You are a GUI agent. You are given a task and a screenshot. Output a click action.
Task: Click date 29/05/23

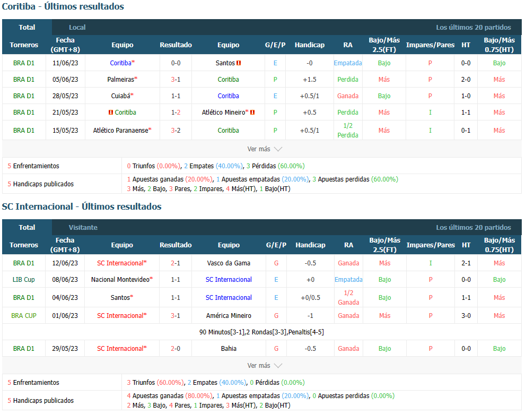pos(65,349)
